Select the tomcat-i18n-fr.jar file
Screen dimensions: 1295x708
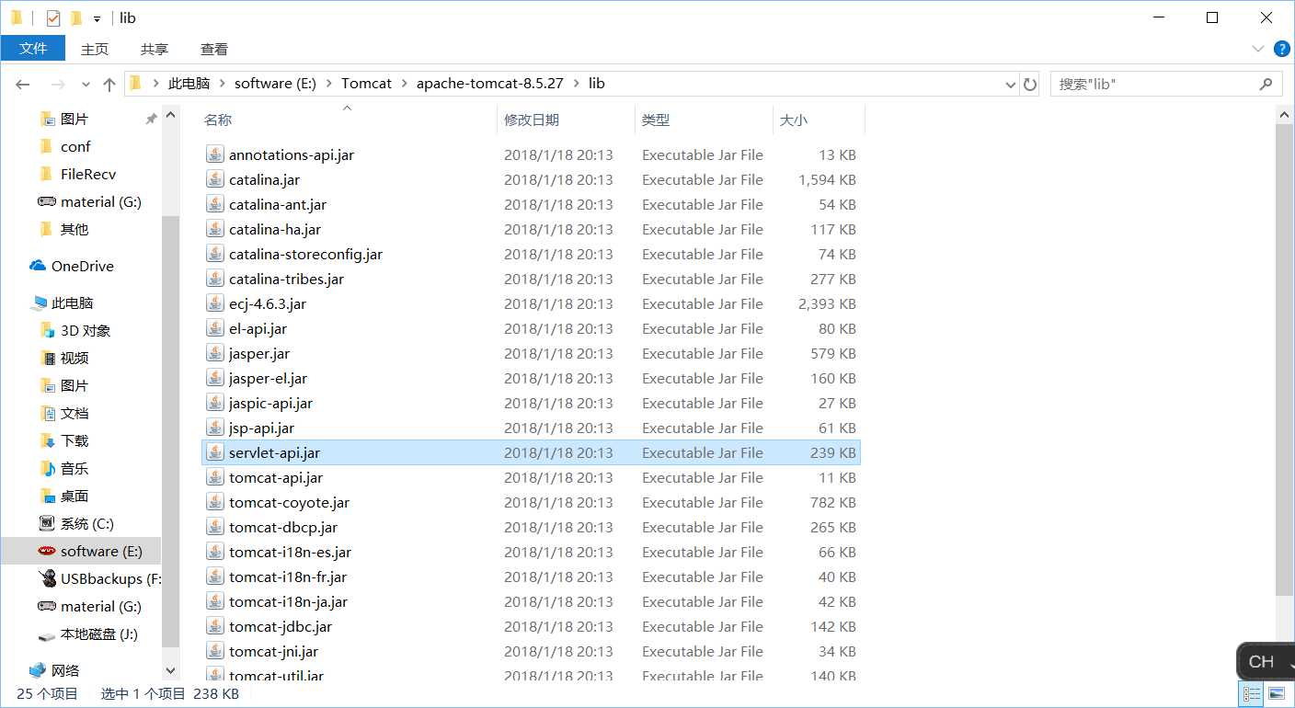pyautogui.click(x=531, y=577)
